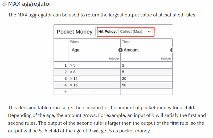
Task: Click the integer type label under Age
Action: [x=114, y=58]
